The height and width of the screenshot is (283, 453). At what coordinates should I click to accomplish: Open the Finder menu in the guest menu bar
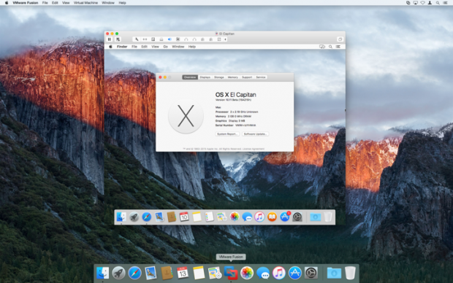122,47
